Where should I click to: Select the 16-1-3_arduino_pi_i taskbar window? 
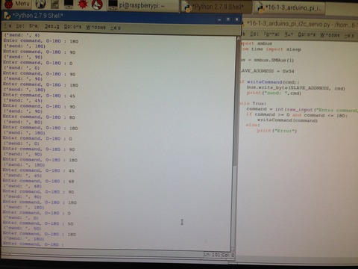(x=289, y=7)
